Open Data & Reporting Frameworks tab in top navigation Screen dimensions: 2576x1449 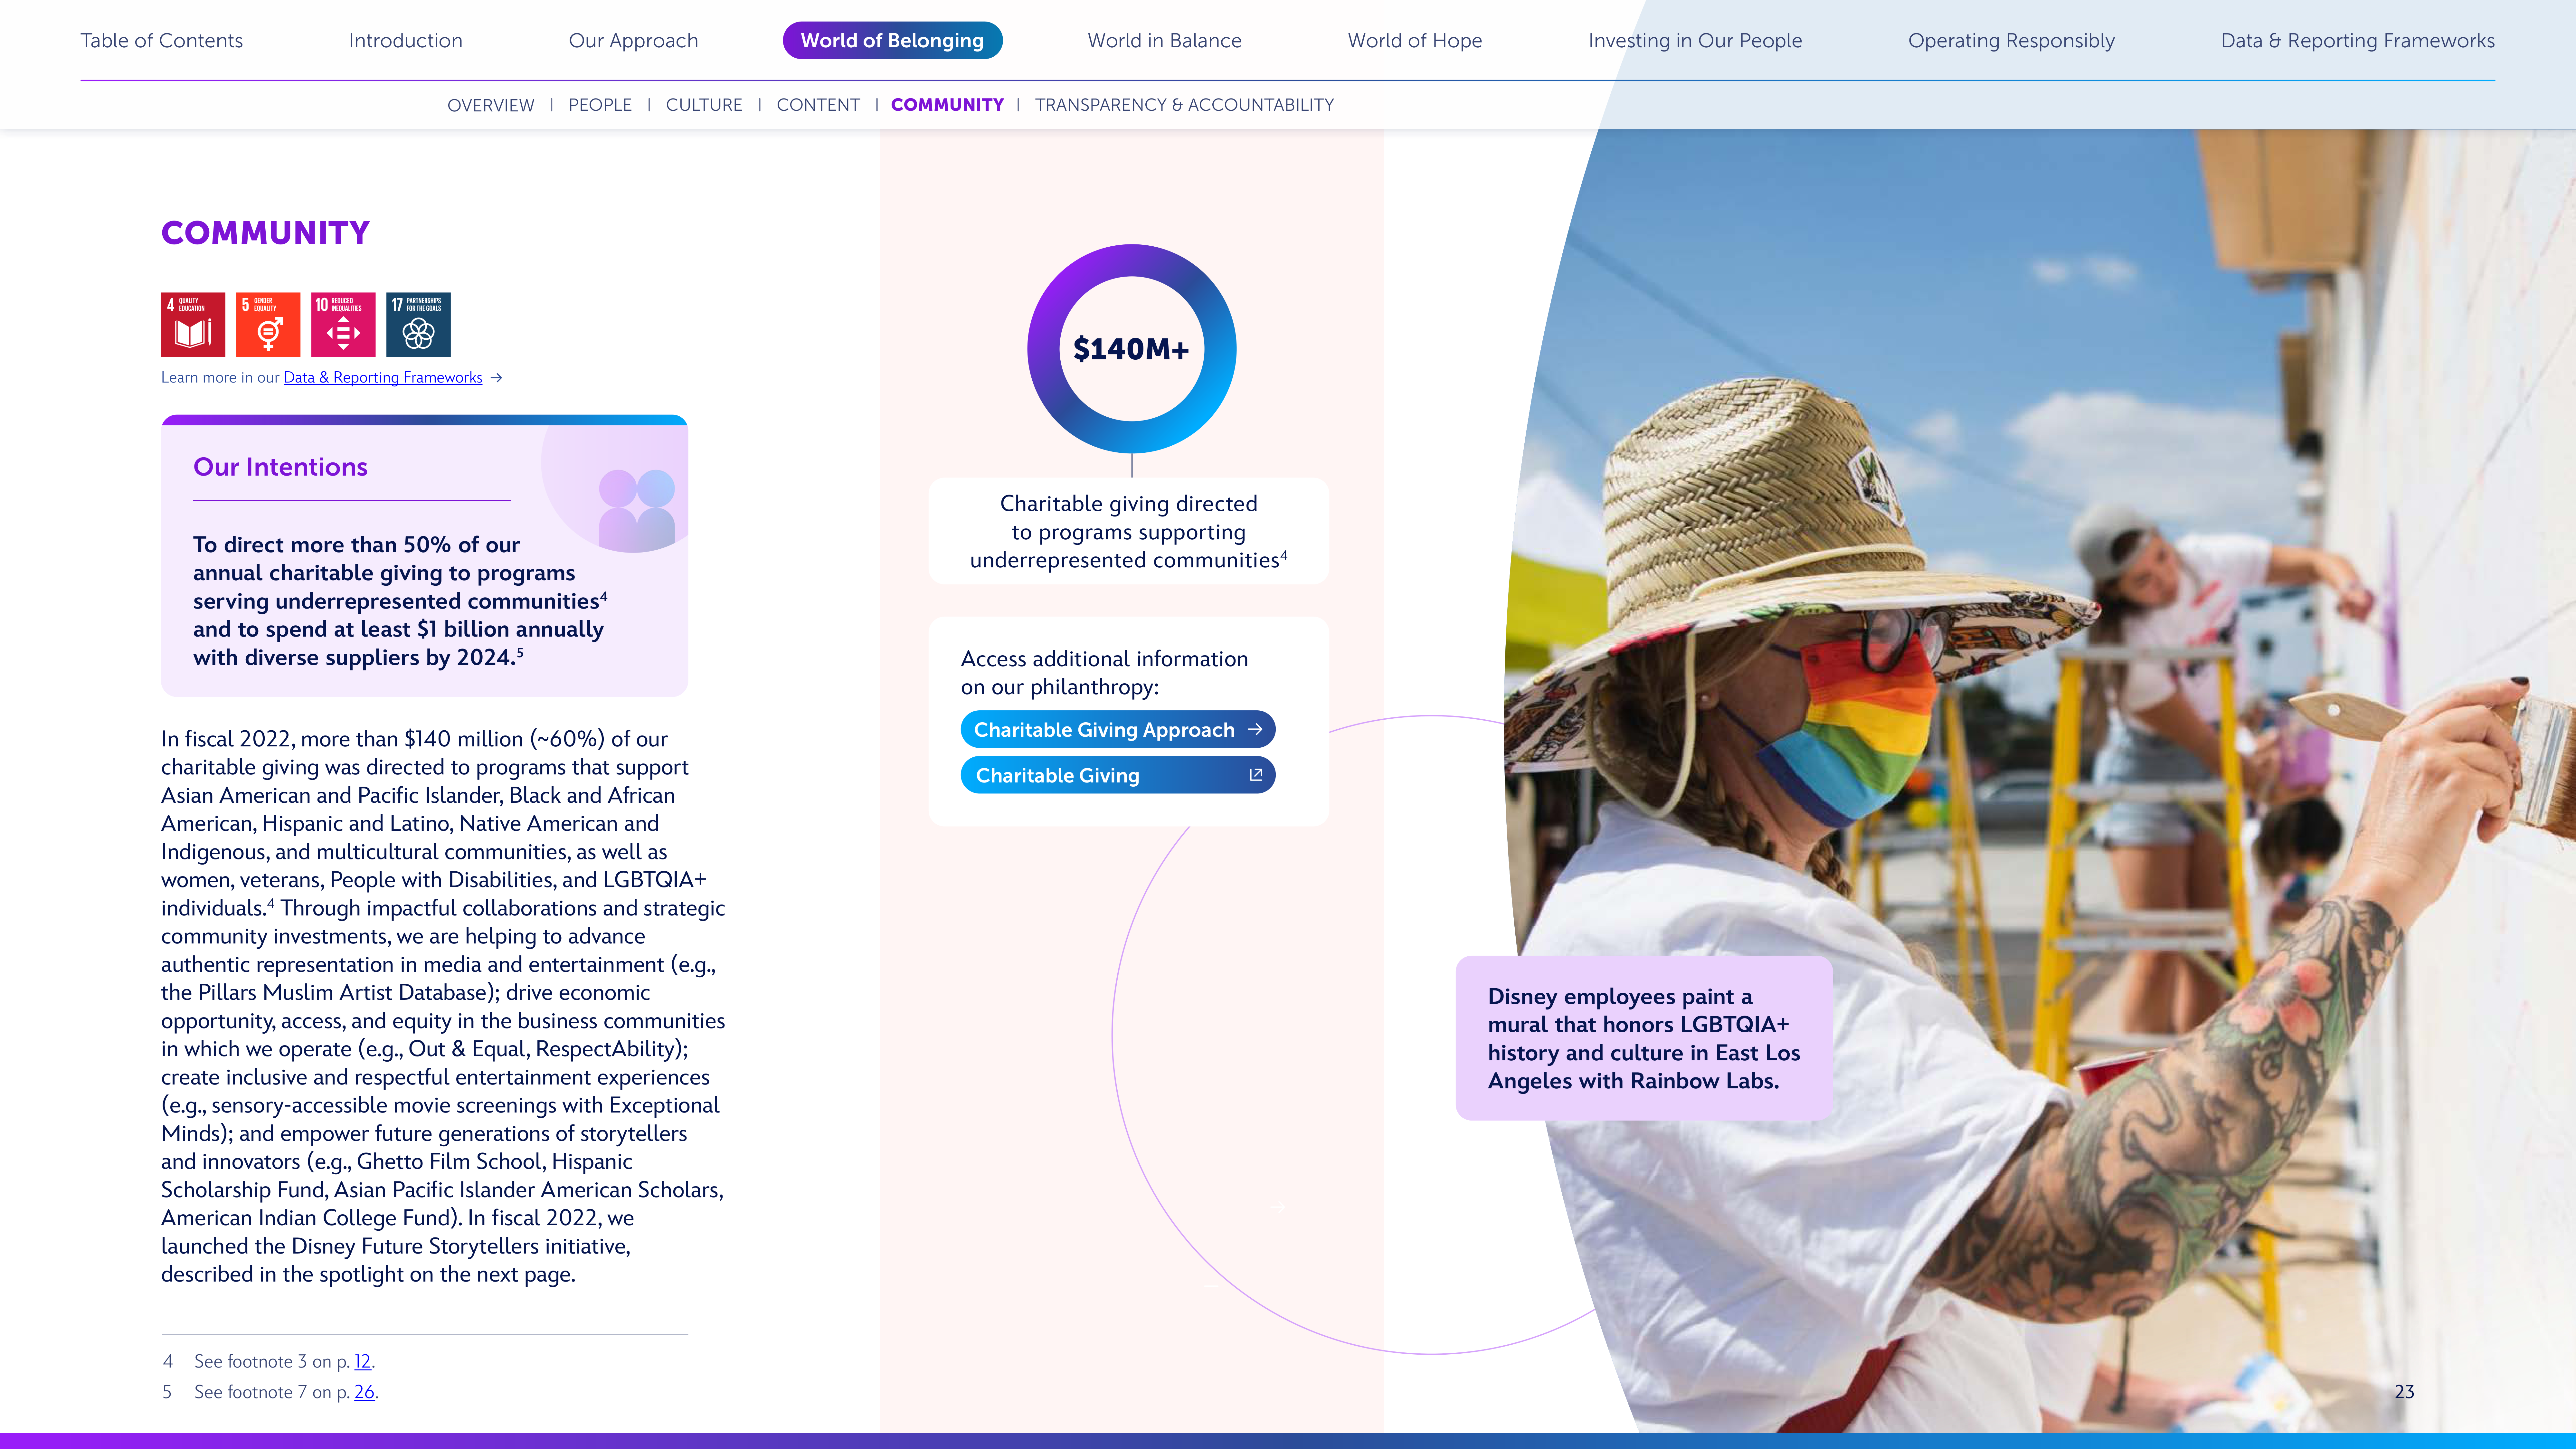2358,41
